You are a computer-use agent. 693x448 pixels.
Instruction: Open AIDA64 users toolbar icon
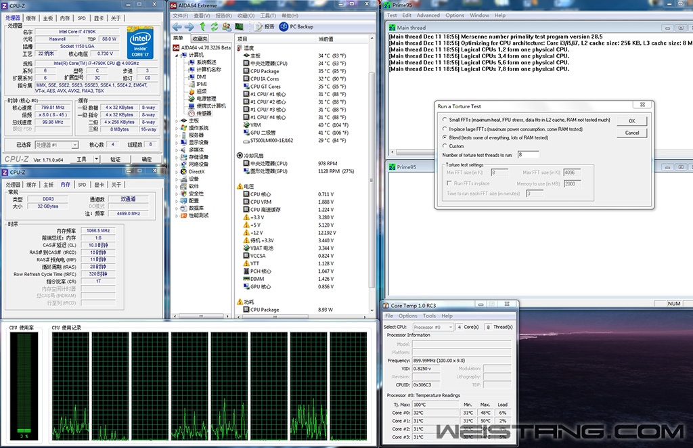(227, 27)
